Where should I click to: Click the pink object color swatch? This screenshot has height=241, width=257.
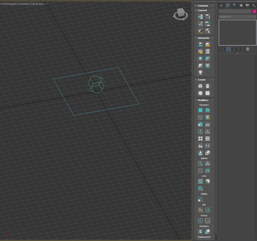pyautogui.click(x=254, y=11)
